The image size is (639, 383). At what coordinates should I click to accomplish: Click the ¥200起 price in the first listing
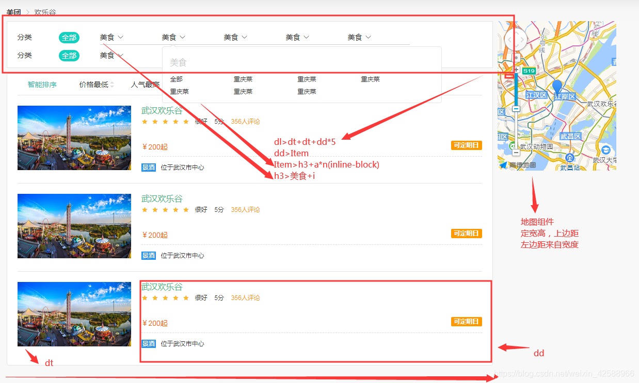(155, 147)
